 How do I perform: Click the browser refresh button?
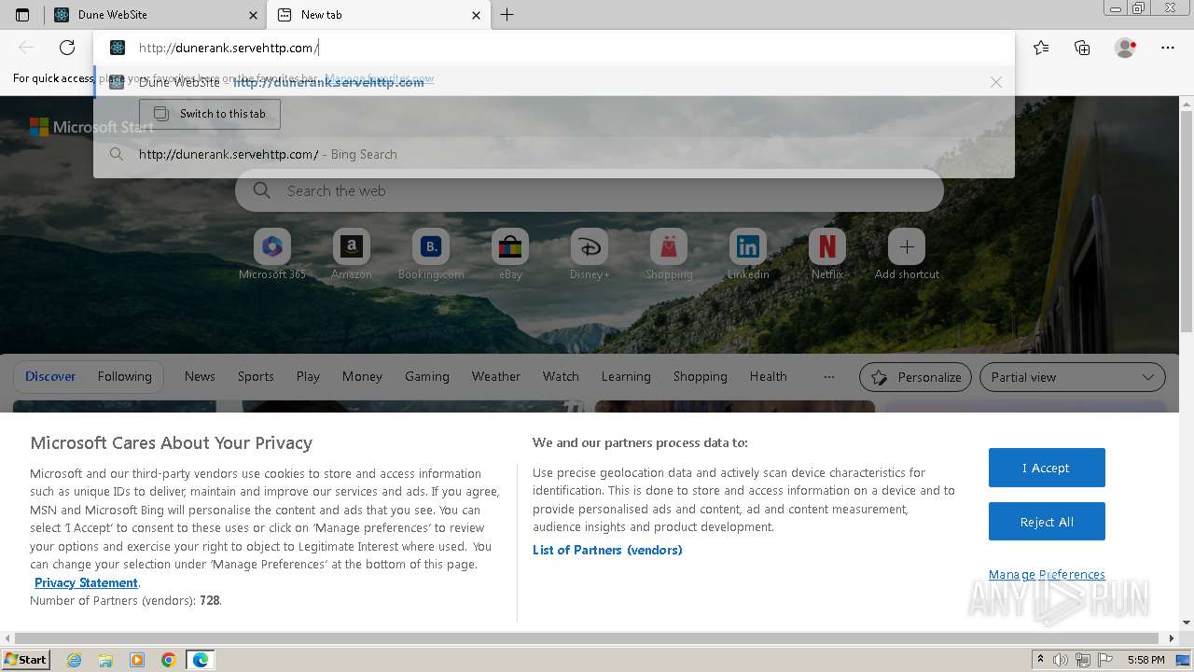67,48
